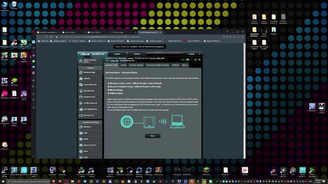Click the Reboot button

pos(137,54)
